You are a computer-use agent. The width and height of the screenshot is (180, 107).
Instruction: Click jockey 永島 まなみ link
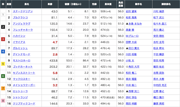point(135,24)
